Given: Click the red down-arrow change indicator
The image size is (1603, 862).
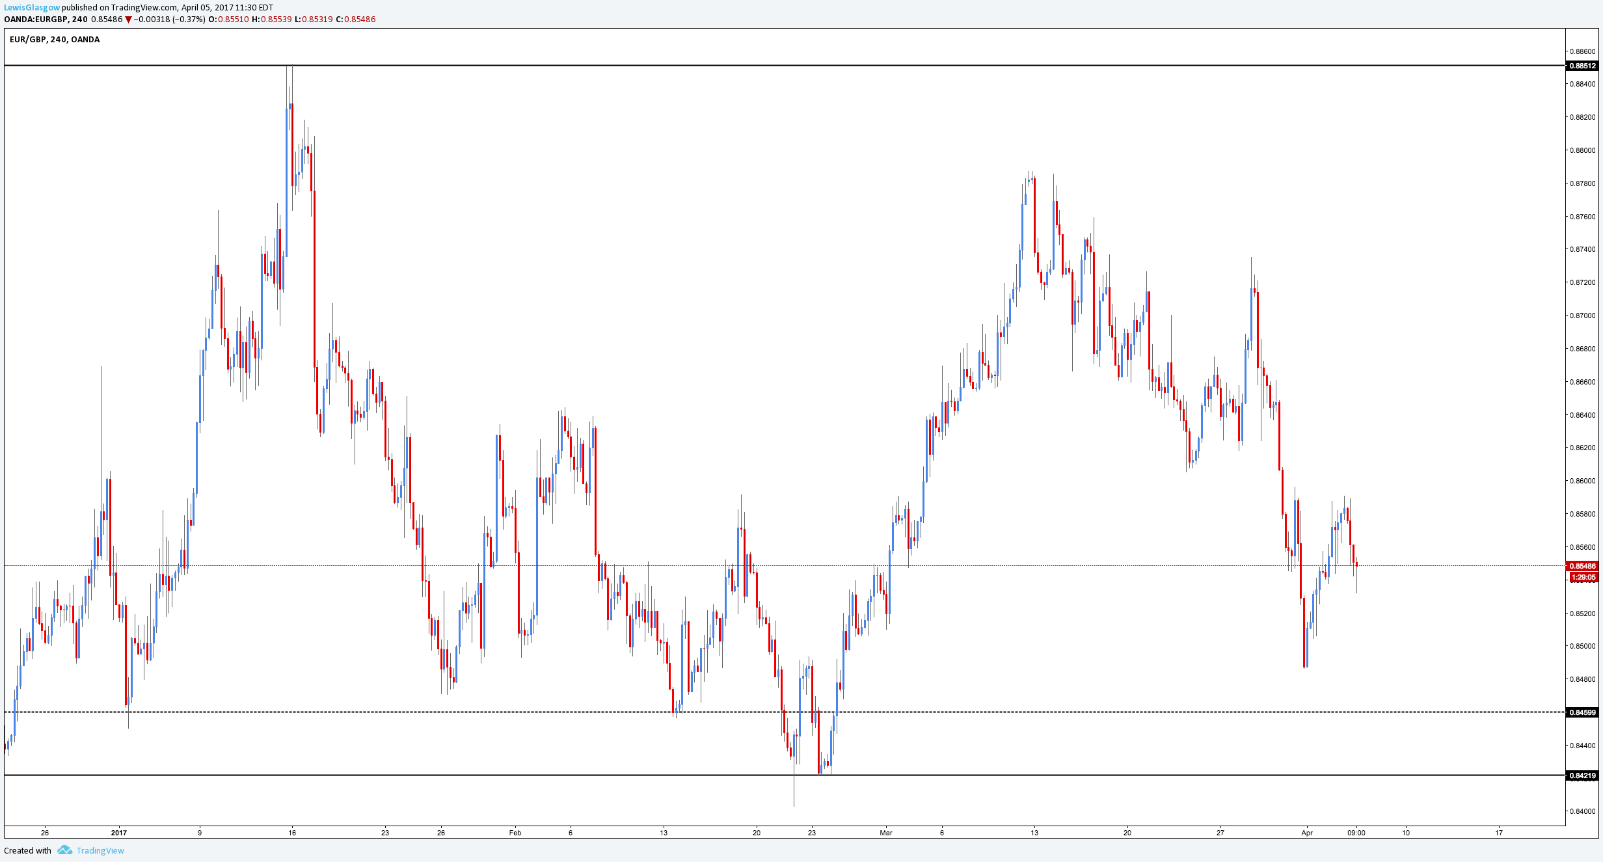Looking at the screenshot, I should point(128,20).
